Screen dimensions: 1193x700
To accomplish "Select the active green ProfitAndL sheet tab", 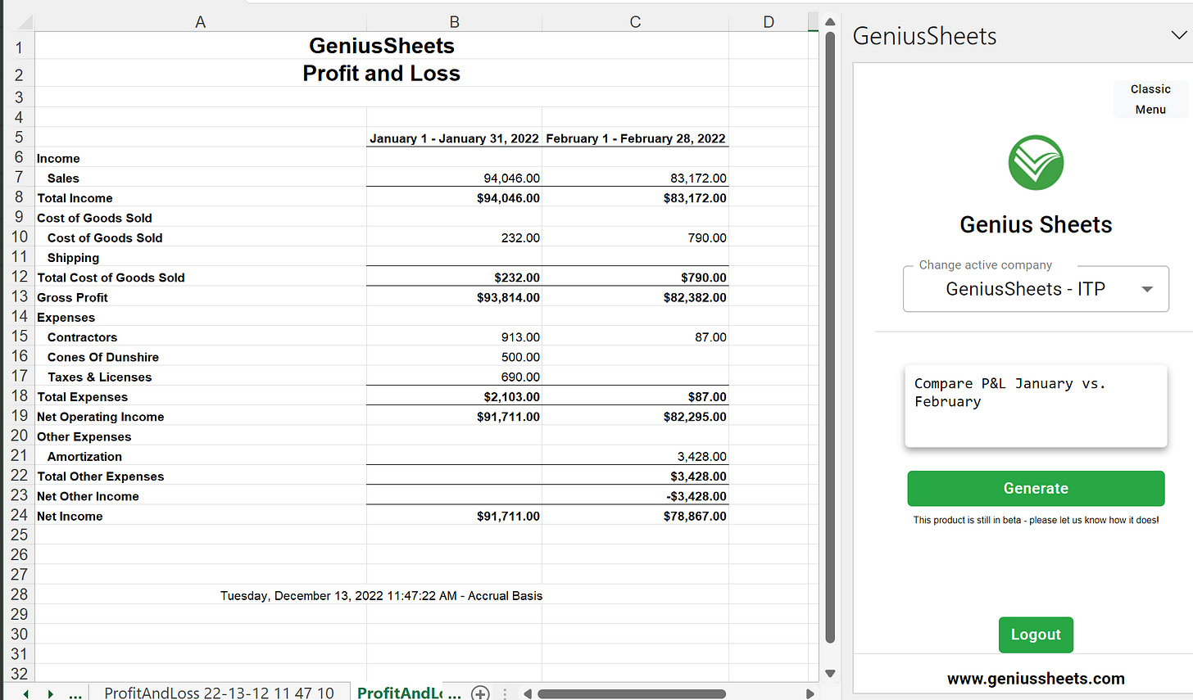I will click(409, 693).
